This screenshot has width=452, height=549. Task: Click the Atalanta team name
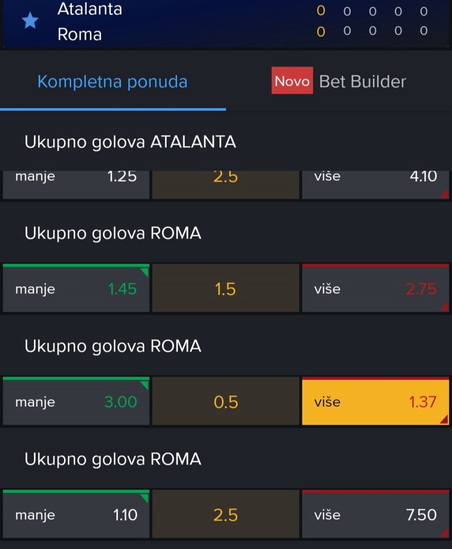[x=89, y=8]
